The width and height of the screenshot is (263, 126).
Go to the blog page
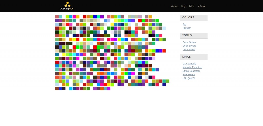coord(183,6)
